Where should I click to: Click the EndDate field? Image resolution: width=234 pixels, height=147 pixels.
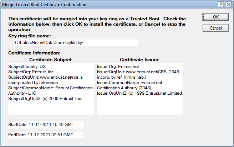[46, 135]
